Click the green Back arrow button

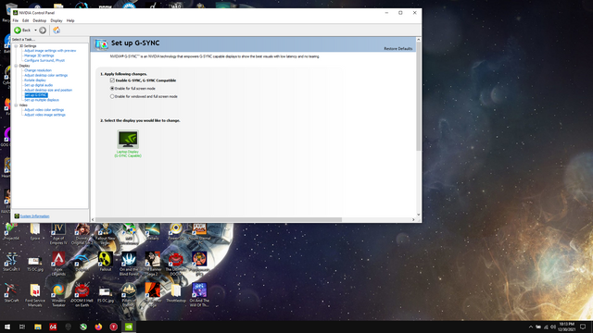pyautogui.click(x=18, y=31)
